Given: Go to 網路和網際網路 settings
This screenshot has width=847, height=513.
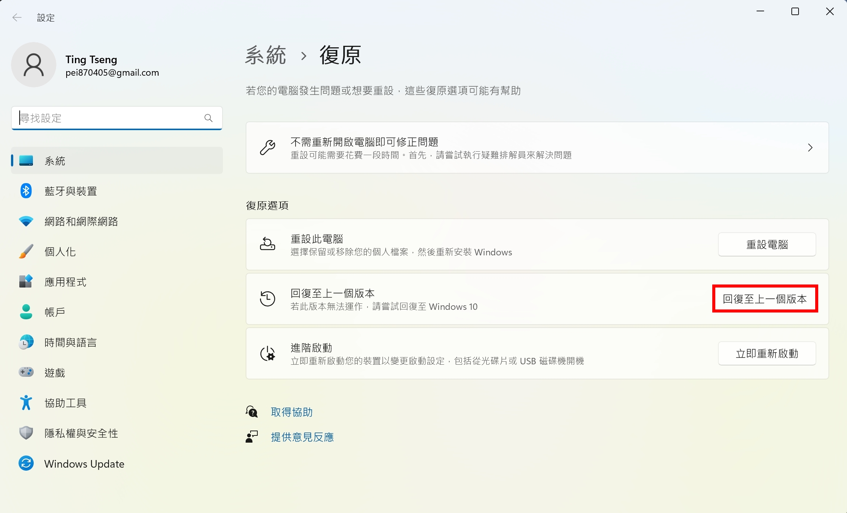Looking at the screenshot, I should (x=117, y=221).
